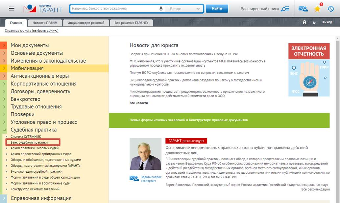Click the ГАРАНТ рекомендует red label
This screenshot has width=340, height=203.
(186, 141)
